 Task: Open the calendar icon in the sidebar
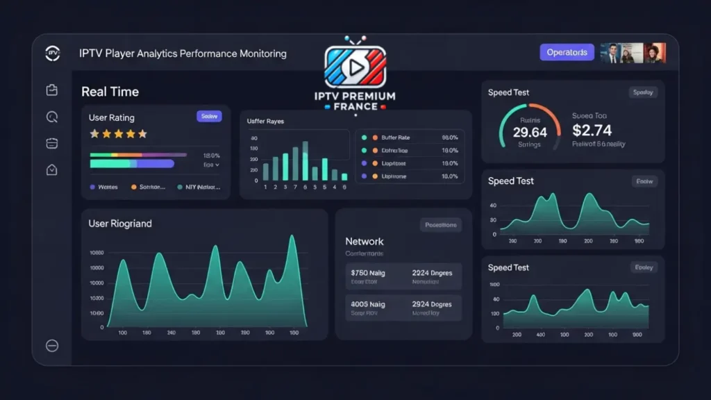coord(52,143)
